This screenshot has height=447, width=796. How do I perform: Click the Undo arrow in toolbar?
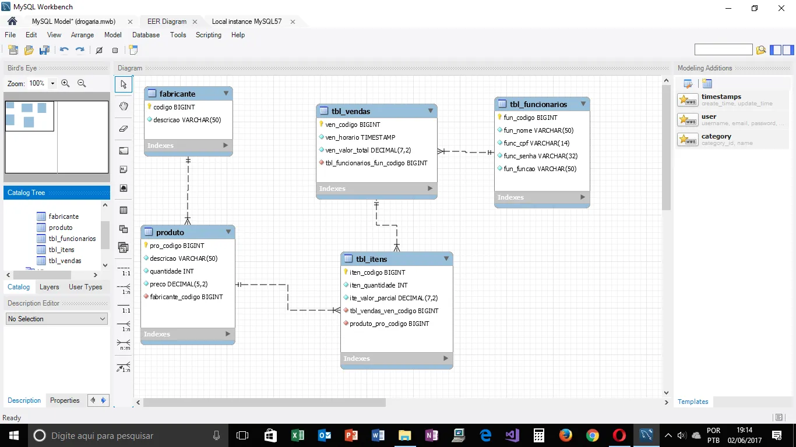pos(64,51)
